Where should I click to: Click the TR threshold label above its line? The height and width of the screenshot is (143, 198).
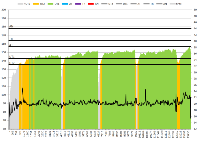point(11,39)
